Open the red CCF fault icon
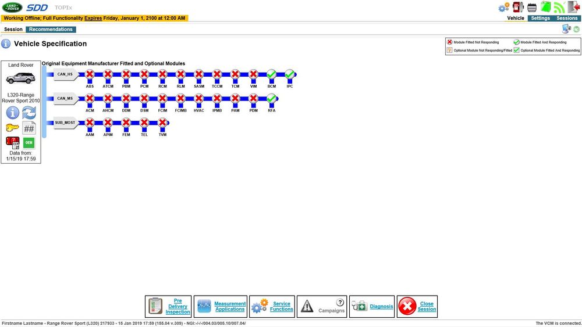 (x=13, y=142)
